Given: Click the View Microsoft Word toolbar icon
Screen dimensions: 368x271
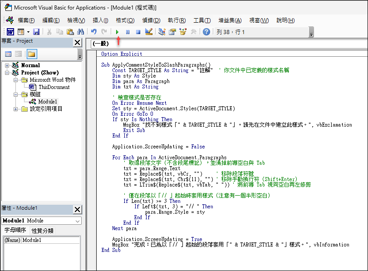Looking at the screenshot, I should 10,32.
